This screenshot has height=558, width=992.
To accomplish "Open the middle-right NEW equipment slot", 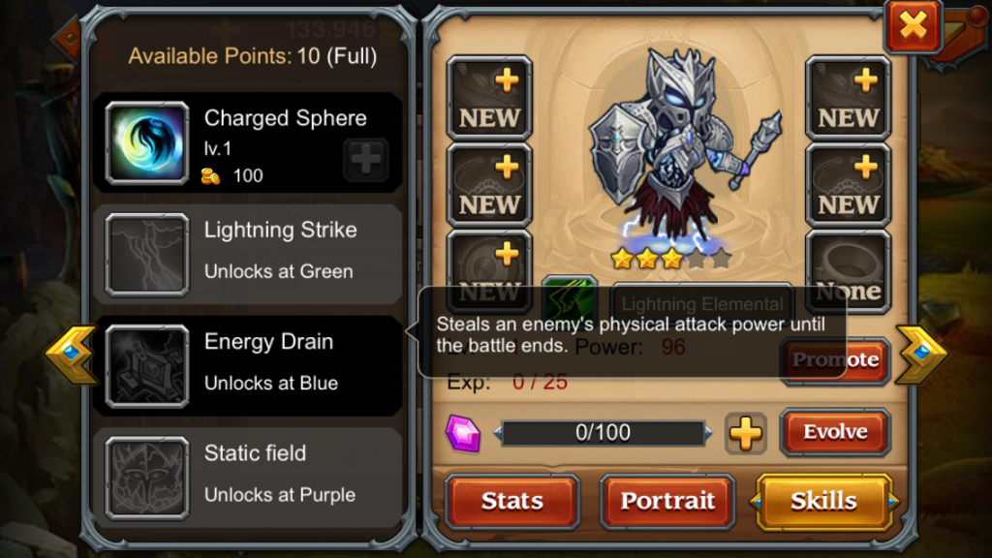I will 848,185.
